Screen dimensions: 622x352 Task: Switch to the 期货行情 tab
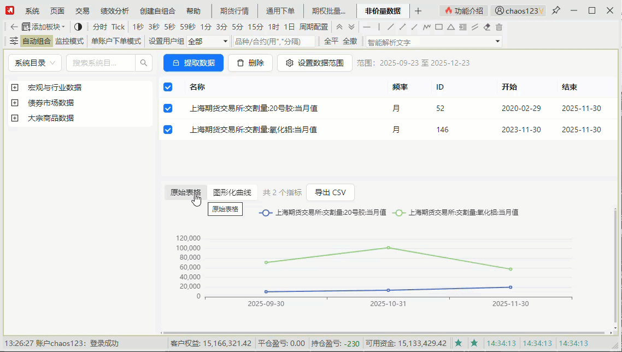tap(234, 11)
